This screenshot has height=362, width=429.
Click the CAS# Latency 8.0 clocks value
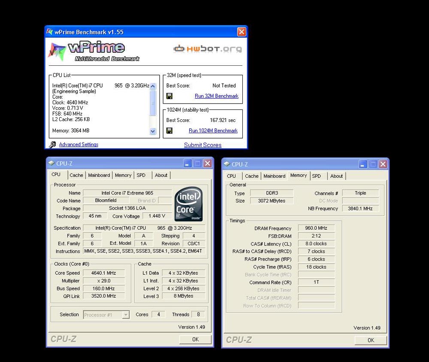(x=316, y=244)
